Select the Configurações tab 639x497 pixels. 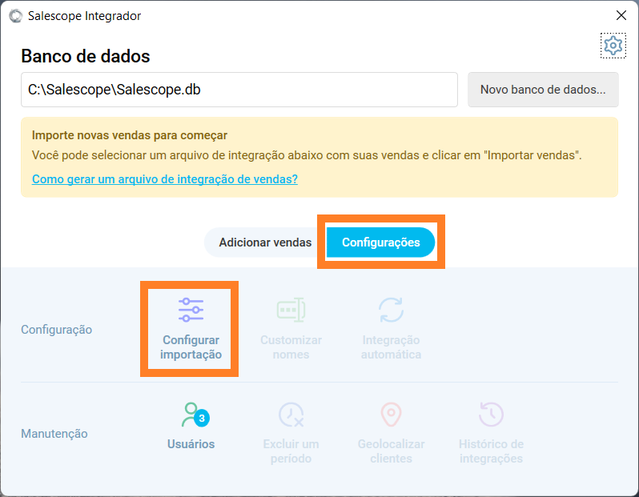click(380, 242)
